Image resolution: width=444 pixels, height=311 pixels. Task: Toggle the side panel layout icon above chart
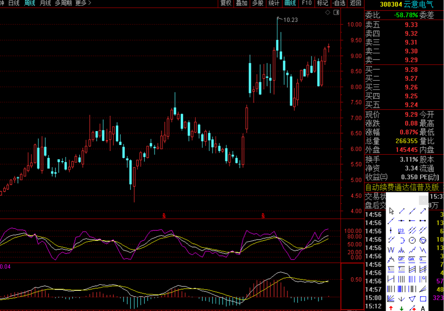click(336, 13)
